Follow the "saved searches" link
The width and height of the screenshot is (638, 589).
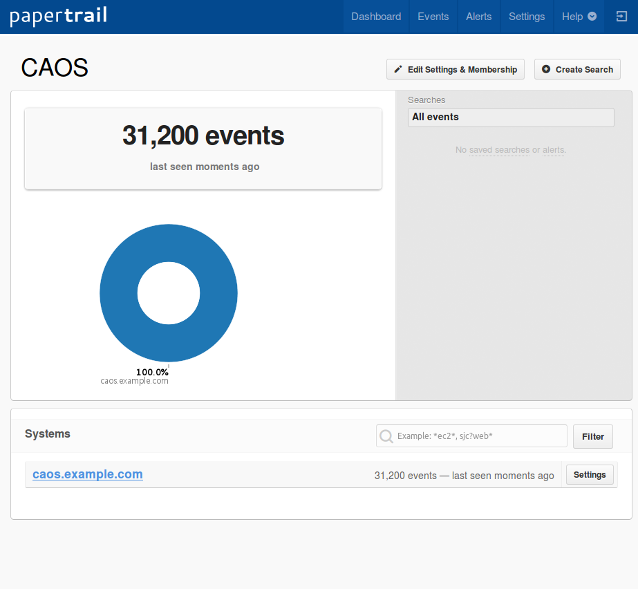pos(499,150)
